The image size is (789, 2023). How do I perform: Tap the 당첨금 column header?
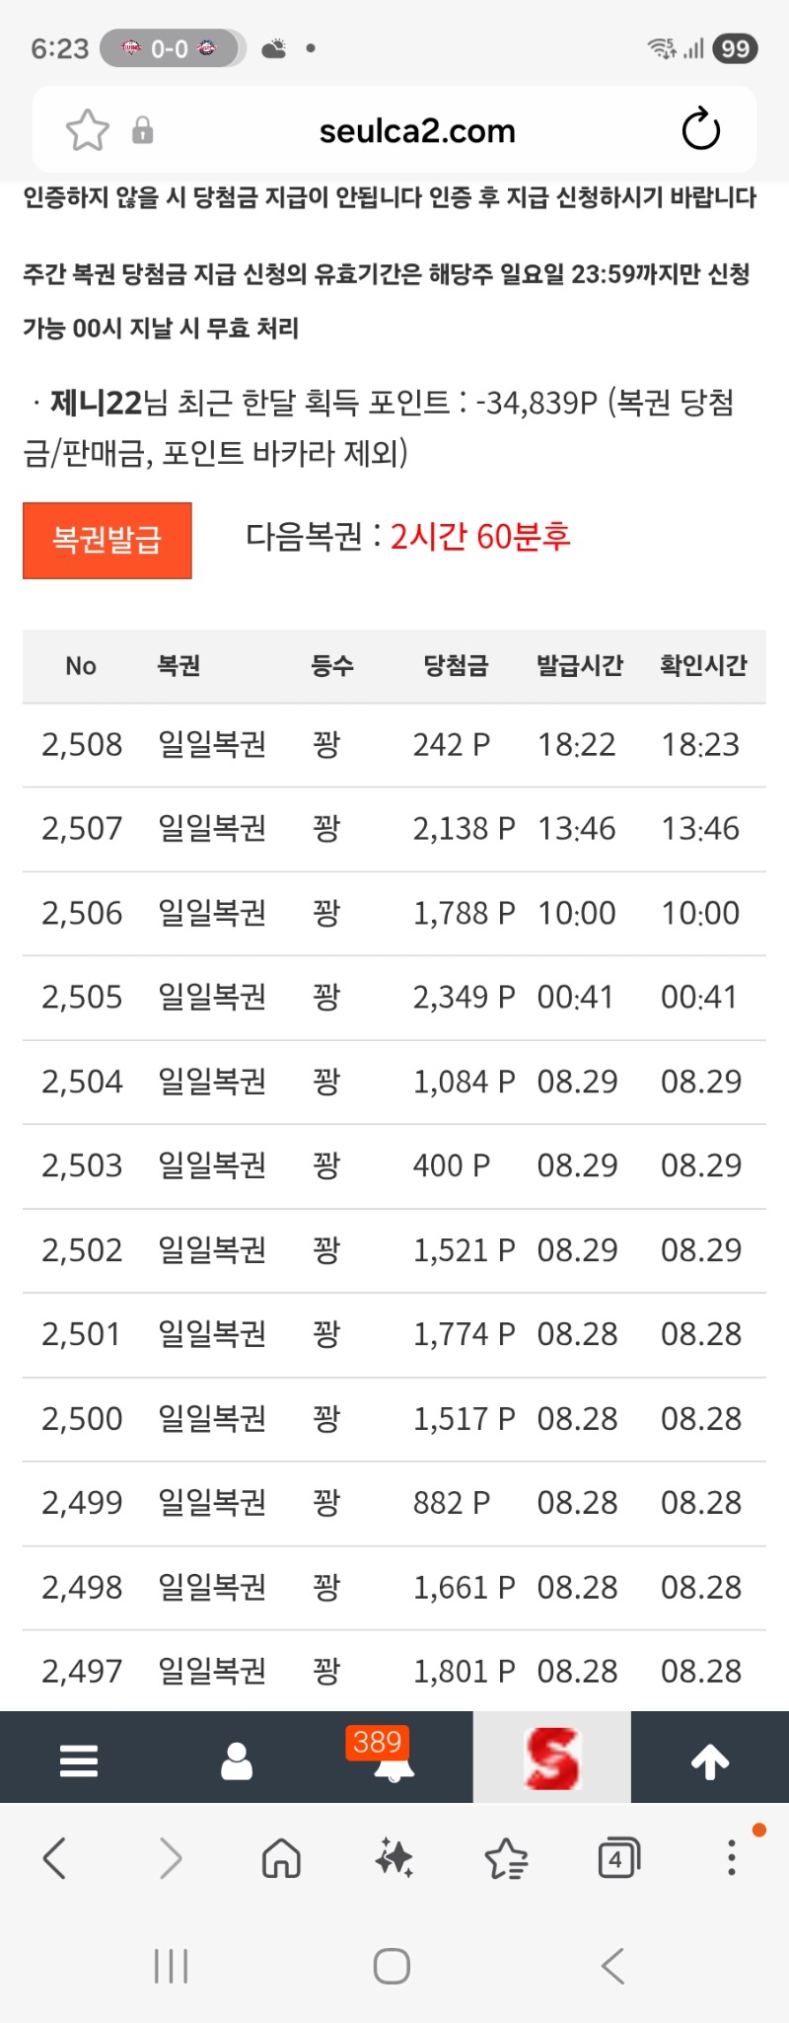point(456,666)
